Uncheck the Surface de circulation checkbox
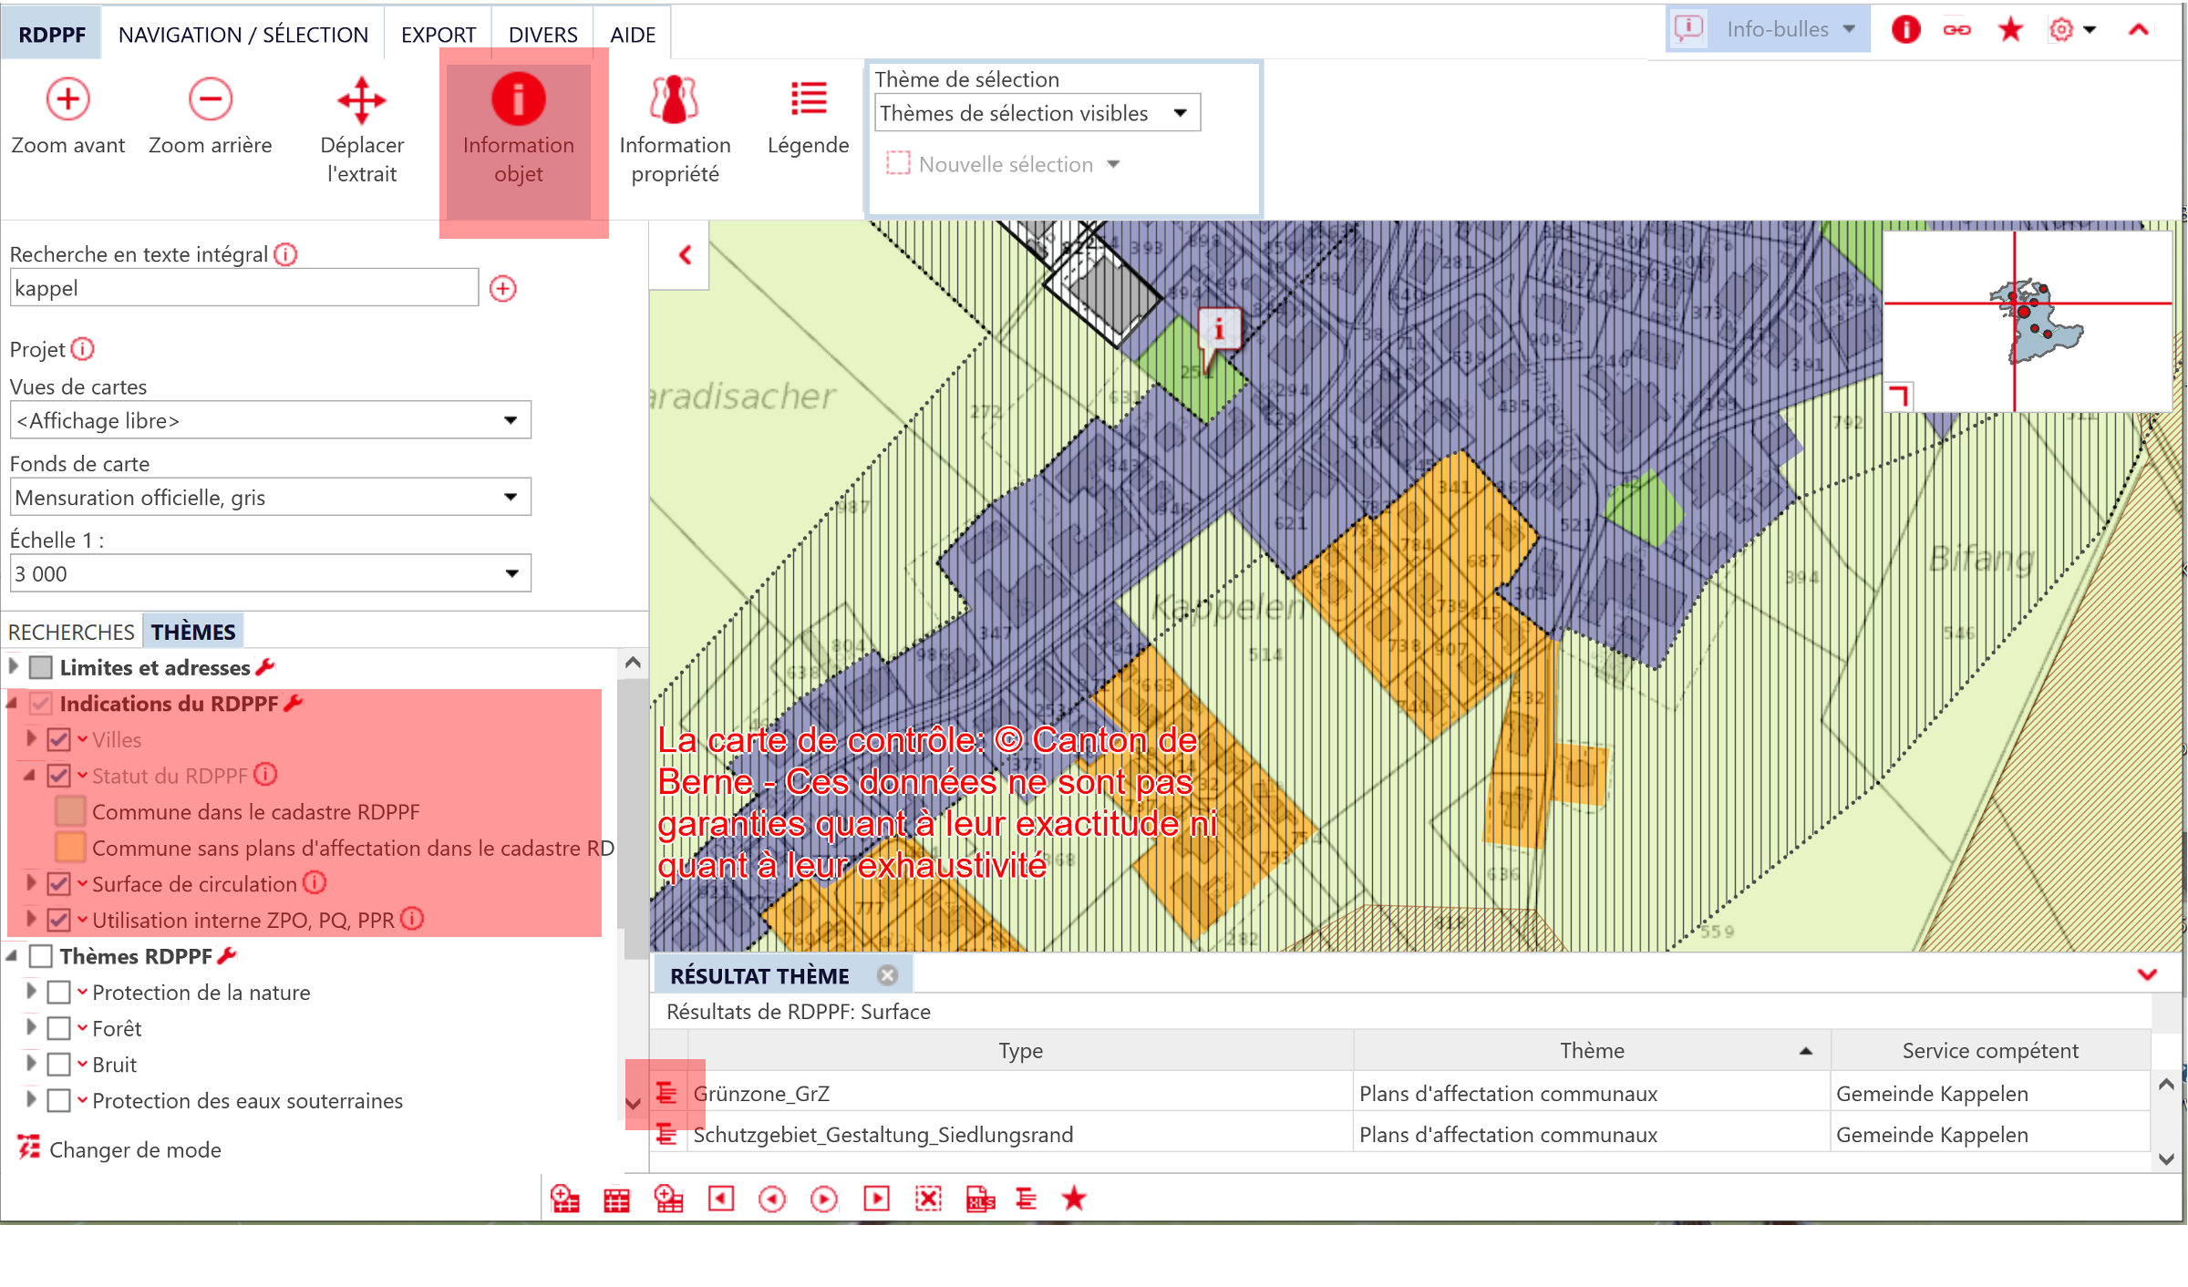2188x1287 pixels. click(59, 884)
